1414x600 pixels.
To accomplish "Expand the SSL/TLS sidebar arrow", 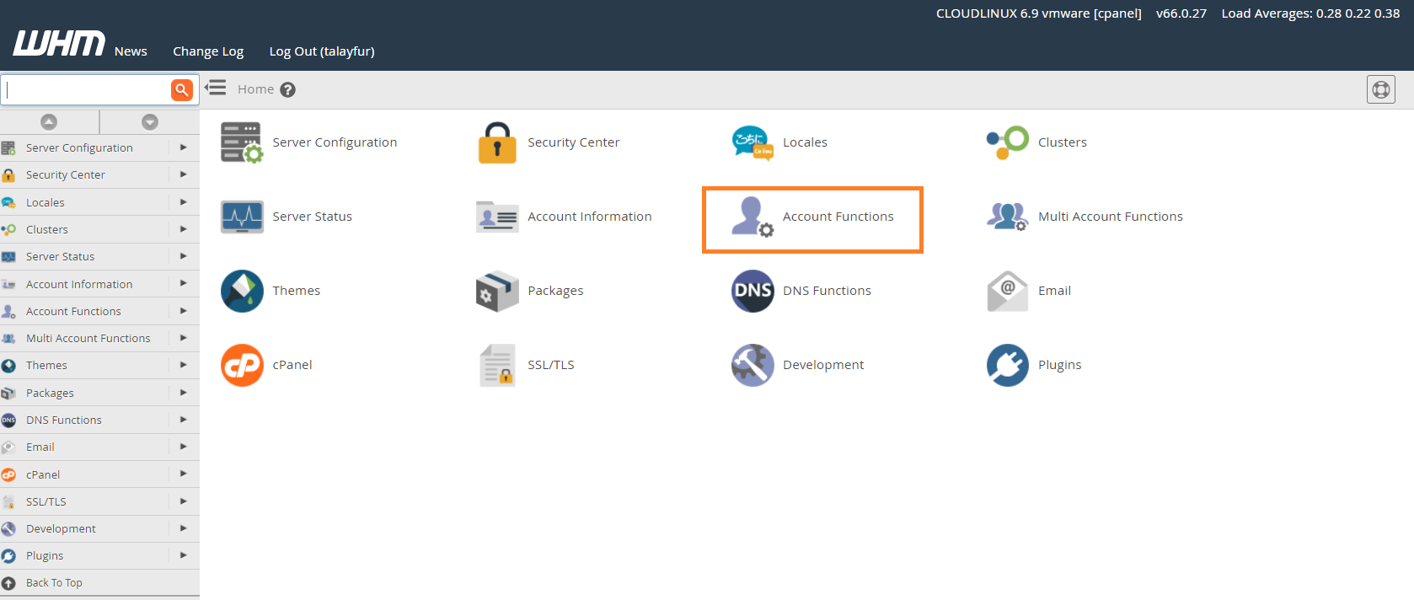I will click(x=183, y=501).
